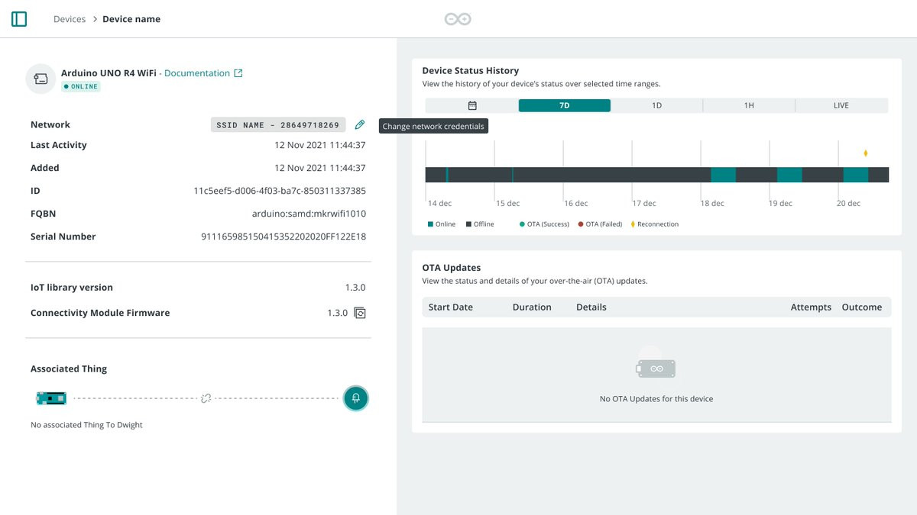The image size is (917, 515).
Task: Click the online segment near 20 dec
Action: 856,175
